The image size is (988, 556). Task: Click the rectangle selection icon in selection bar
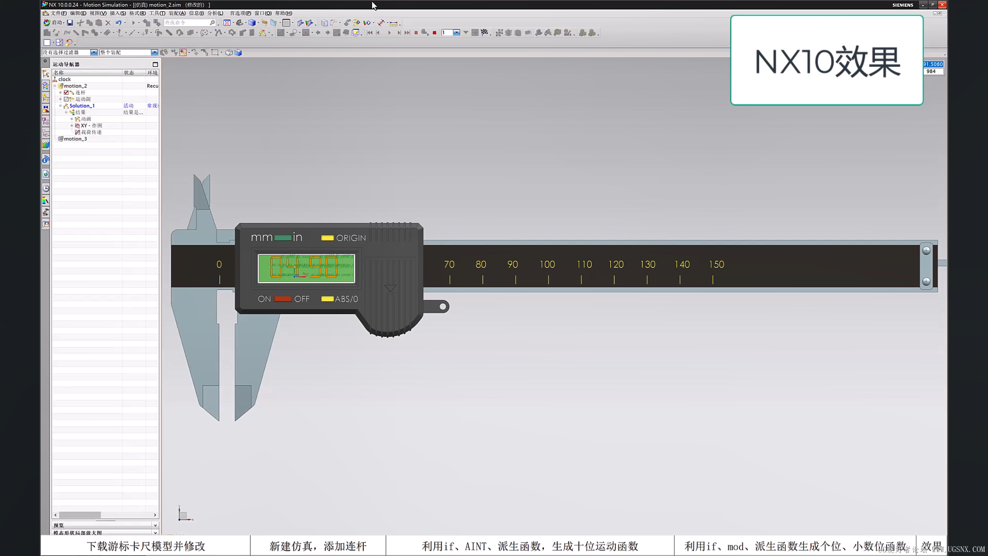pos(215,53)
